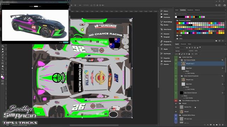Viewport: 227px width, 127px height.
Task: Select the Rectangle shape tool in toolbar
Action: 2,64
